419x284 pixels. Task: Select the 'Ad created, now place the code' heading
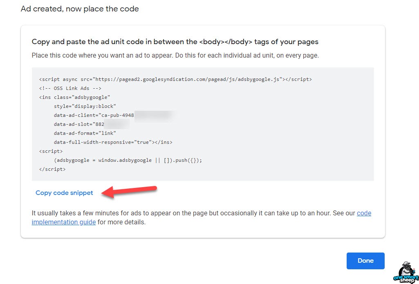(80, 9)
